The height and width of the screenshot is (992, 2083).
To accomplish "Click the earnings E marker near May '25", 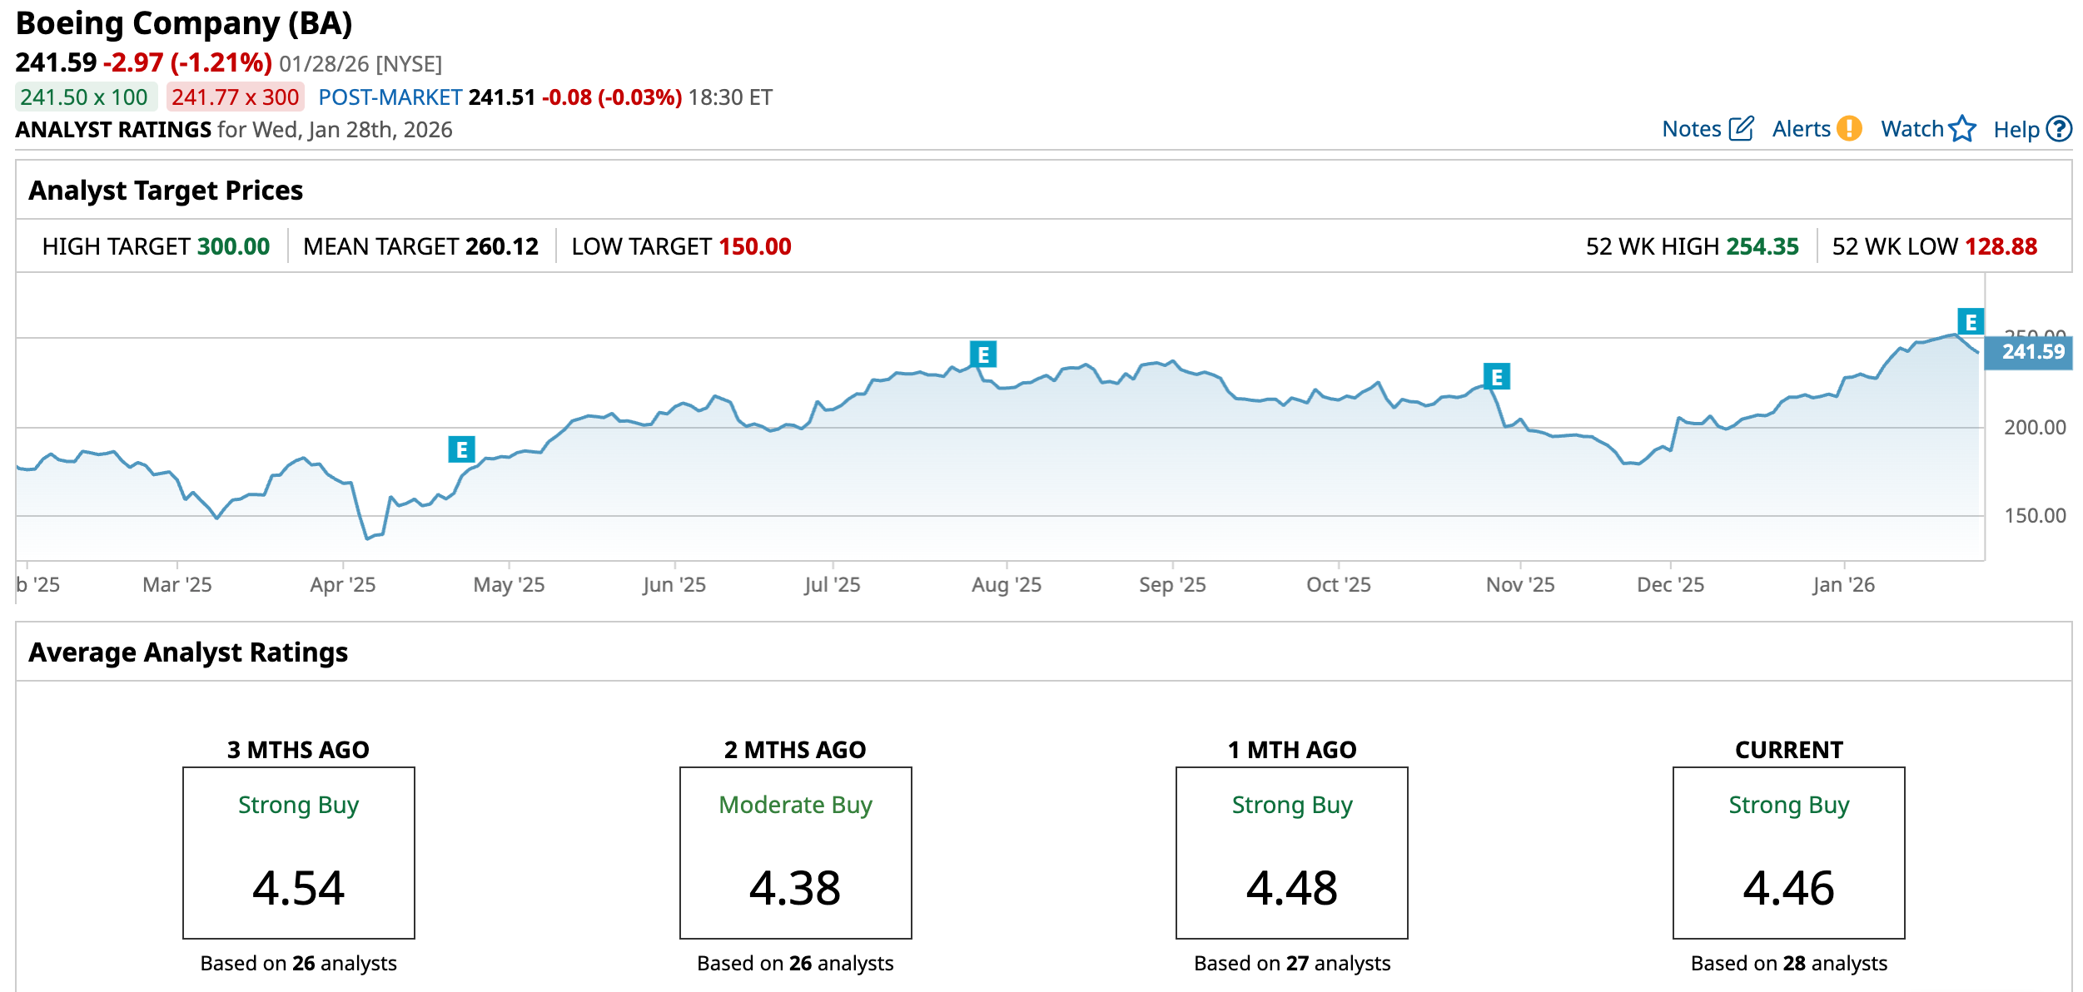I will click(x=461, y=449).
